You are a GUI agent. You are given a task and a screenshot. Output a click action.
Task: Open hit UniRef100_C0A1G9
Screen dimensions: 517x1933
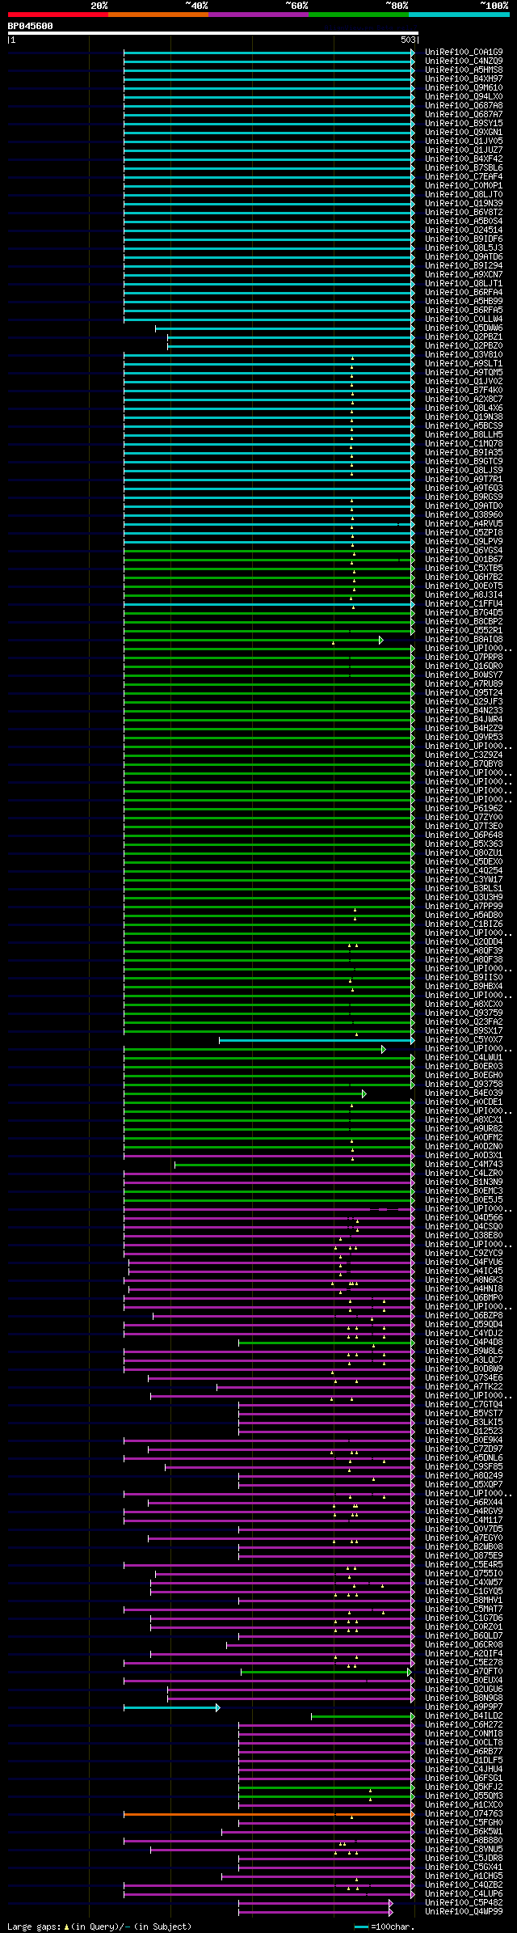pyautogui.click(x=464, y=52)
